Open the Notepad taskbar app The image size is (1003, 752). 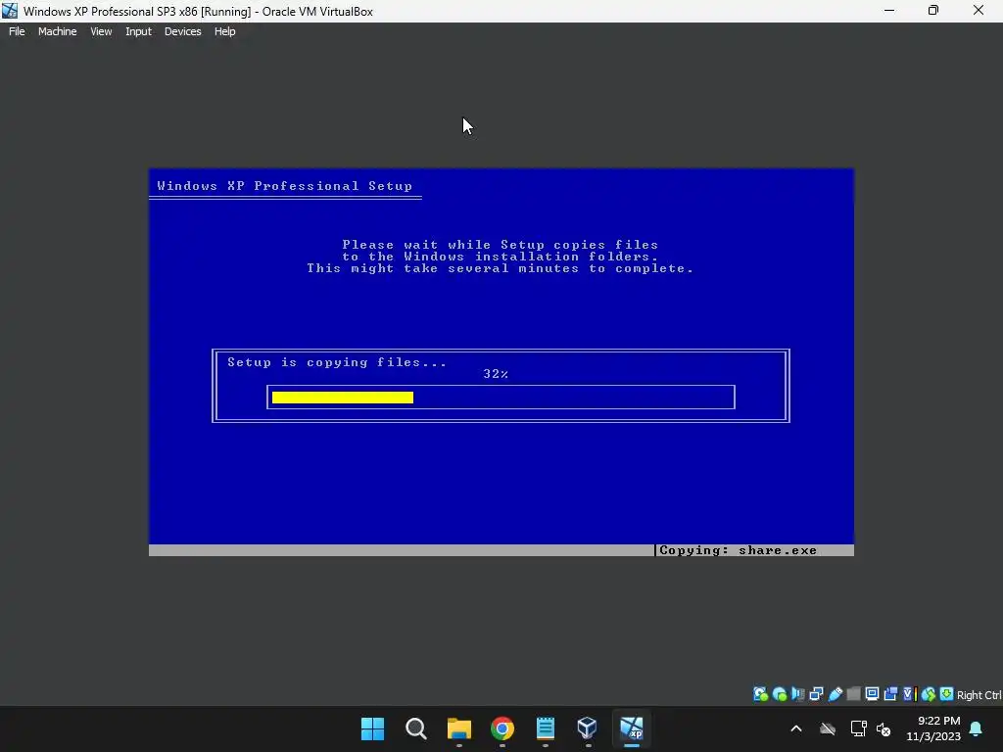pyautogui.click(x=545, y=728)
